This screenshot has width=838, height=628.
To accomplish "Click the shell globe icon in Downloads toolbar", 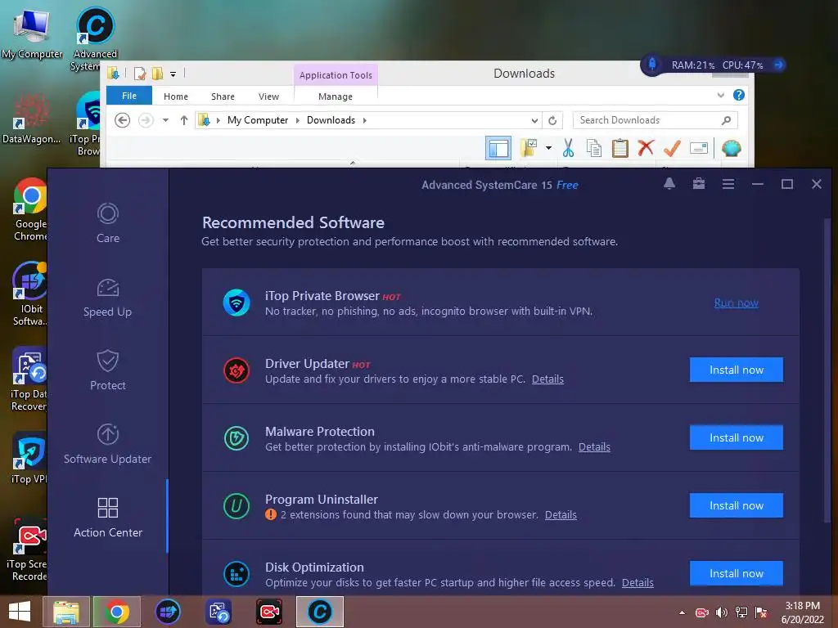I will (731, 148).
